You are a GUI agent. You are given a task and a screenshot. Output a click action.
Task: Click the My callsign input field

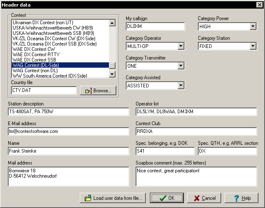coord(155,27)
